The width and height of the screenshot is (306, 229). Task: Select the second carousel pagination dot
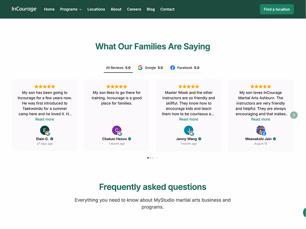[150, 158]
